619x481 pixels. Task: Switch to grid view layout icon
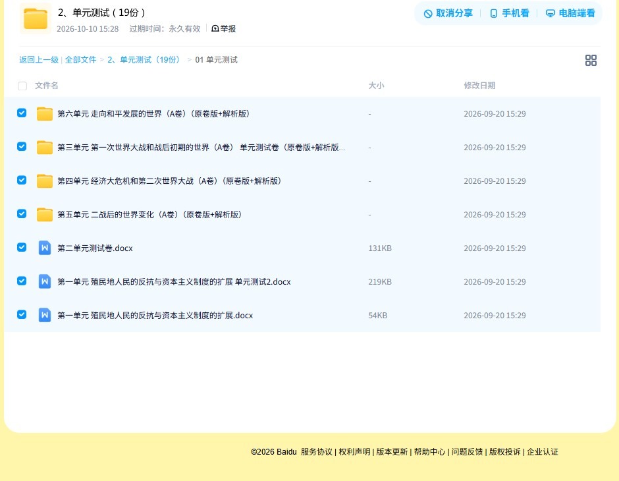(x=591, y=60)
